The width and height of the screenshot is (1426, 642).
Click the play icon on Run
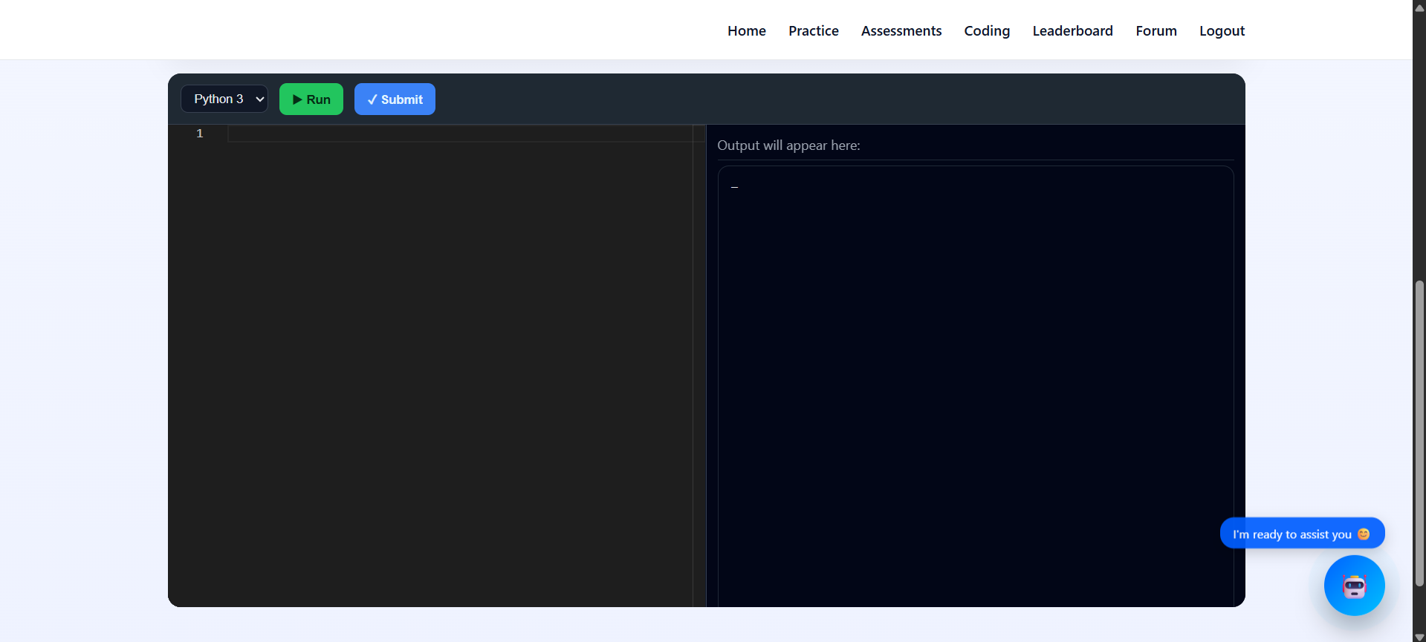coord(297,99)
